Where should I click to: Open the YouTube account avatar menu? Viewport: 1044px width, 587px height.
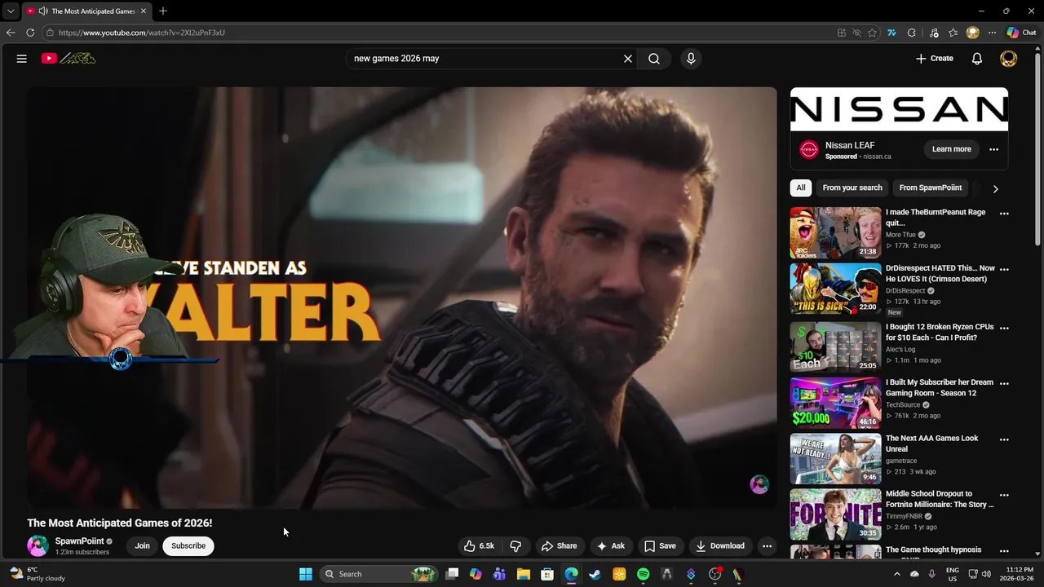click(x=1009, y=59)
